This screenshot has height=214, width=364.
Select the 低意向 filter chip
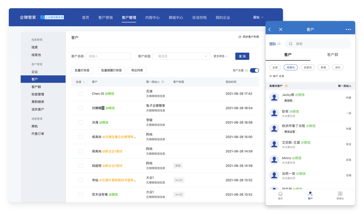coord(308,67)
